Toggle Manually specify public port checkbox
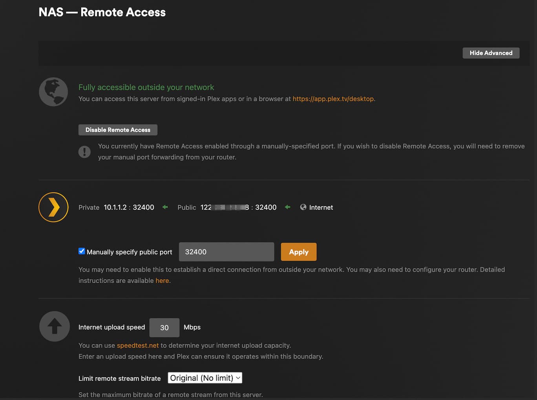537x400 pixels. tap(82, 251)
